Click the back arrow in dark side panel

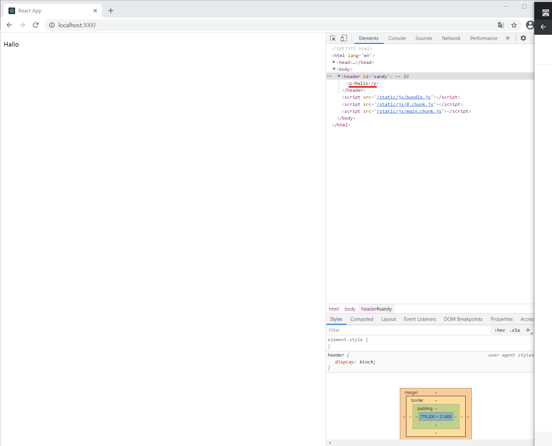coord(543,27)
